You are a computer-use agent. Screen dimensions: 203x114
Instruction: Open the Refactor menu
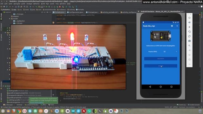(36, 4)
